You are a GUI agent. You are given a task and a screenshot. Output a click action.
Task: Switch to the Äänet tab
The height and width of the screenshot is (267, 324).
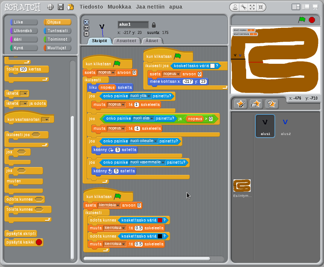[152, 41]
